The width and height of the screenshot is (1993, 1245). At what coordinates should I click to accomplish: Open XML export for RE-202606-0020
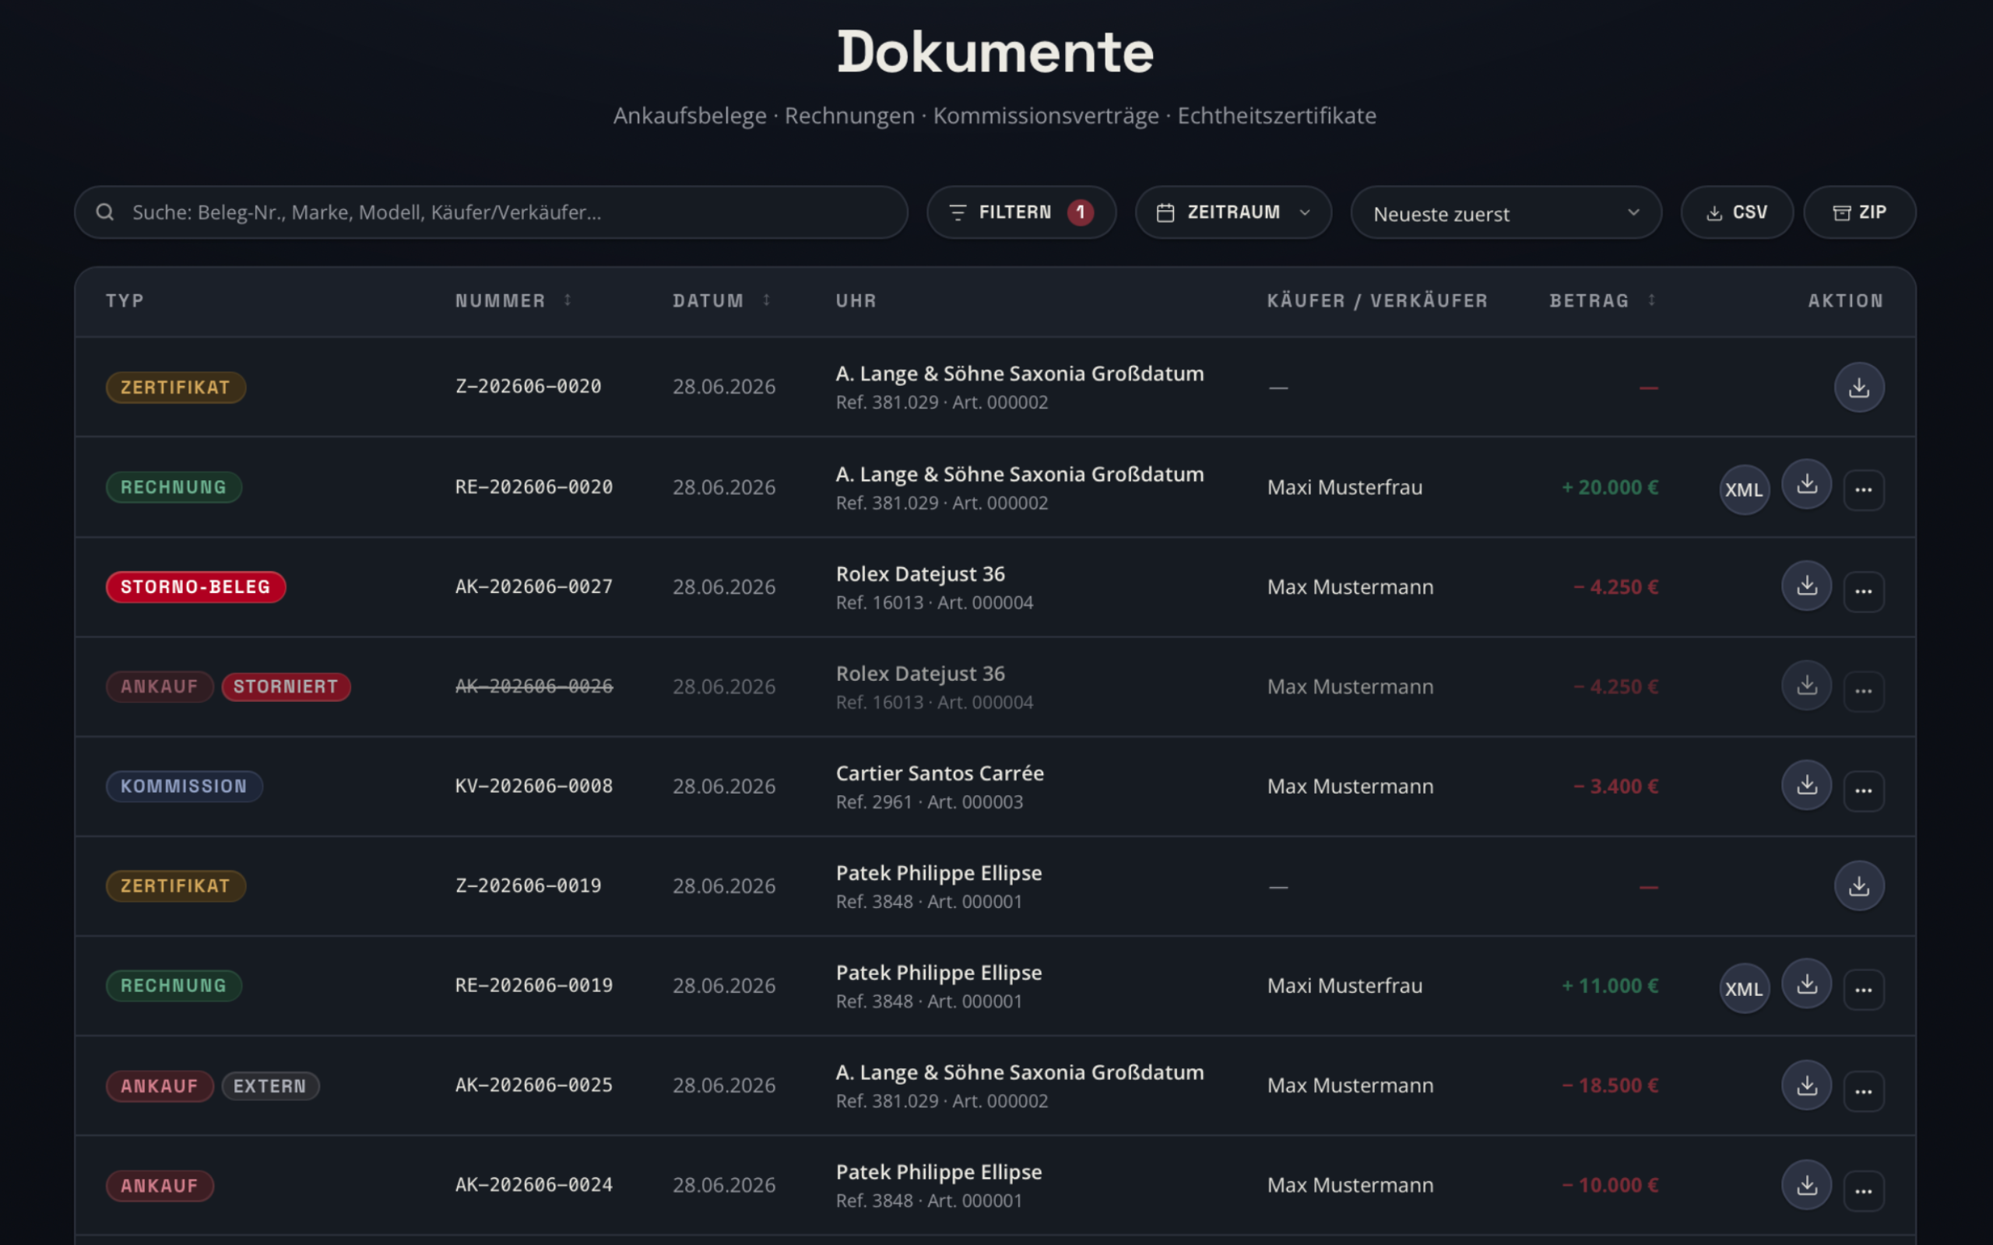click(x=1743, y=490)
